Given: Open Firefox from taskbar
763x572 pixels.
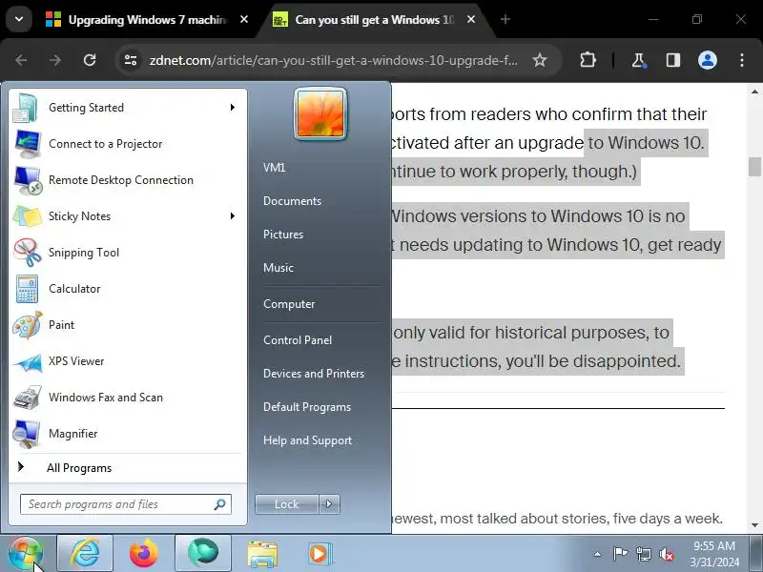Looking at the screenshot, I should (x=144, y=554).
